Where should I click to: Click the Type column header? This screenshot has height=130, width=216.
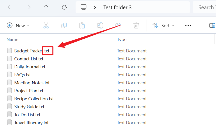[x=122, y=39]
